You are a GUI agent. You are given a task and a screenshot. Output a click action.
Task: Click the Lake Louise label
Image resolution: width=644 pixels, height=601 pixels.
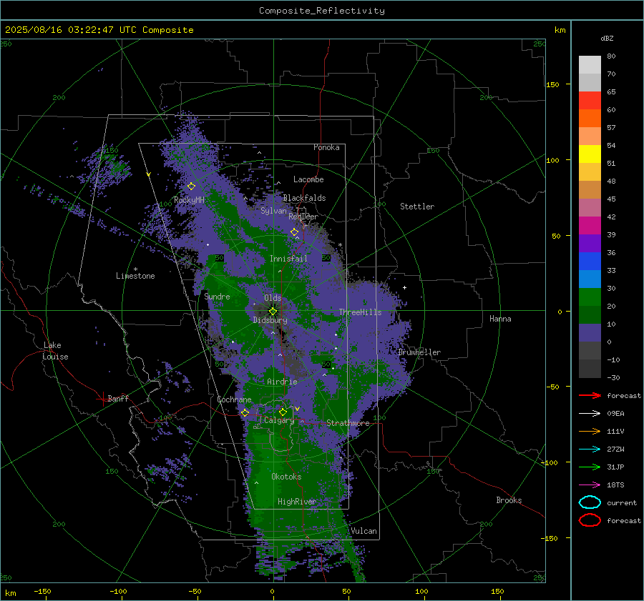pyautogui.click(x=55, y=351)
